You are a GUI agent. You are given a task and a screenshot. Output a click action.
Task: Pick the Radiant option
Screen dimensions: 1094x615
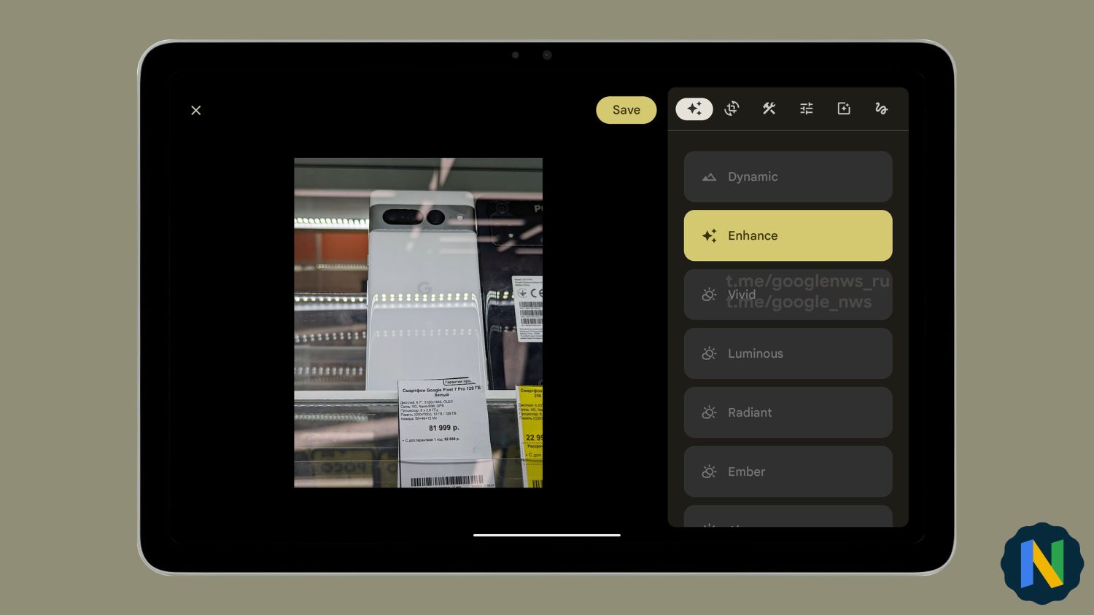(x=788, y=412)
